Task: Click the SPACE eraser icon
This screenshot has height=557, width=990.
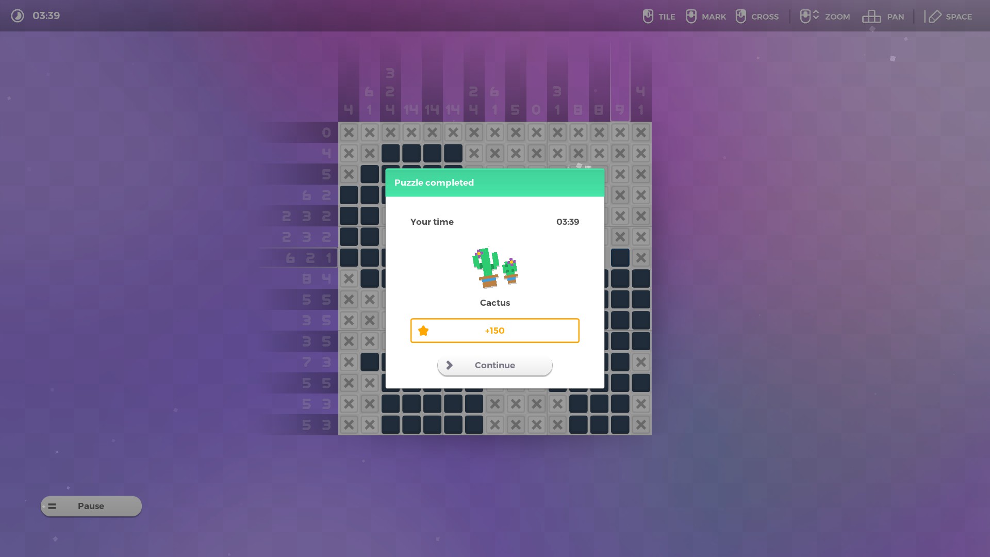Action: point(934,17)
